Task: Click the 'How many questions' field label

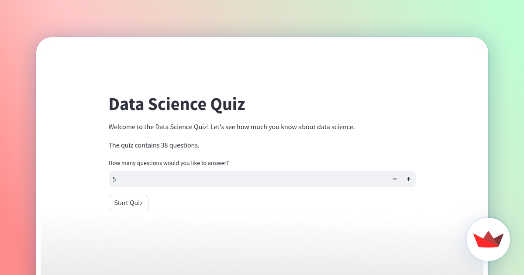Action: pyautogui.click(x=169, y=163)
